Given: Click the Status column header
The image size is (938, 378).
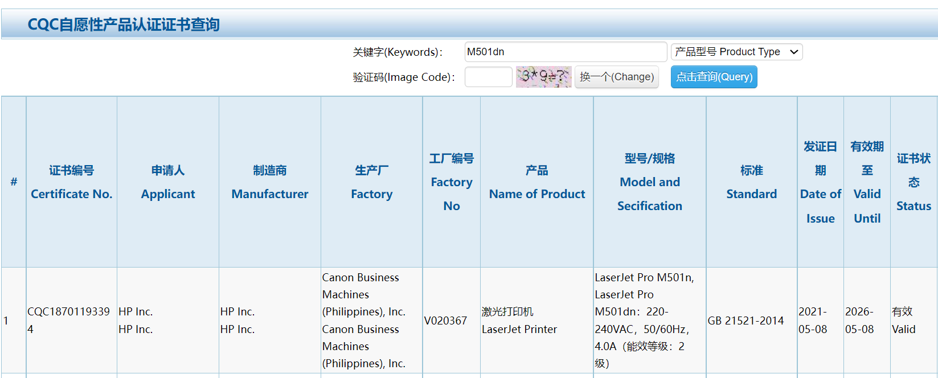Looking at the screenshot, I should click(914, 182).
